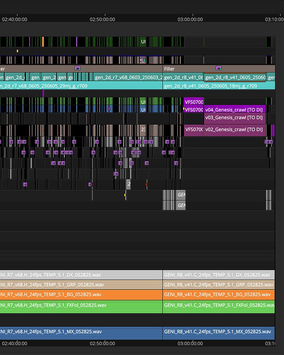Select clip gen_2d_r7_v68_0605_250605_29mj_g_r709
The height and width of the screenshot is (355, 284).
point(81,86)
